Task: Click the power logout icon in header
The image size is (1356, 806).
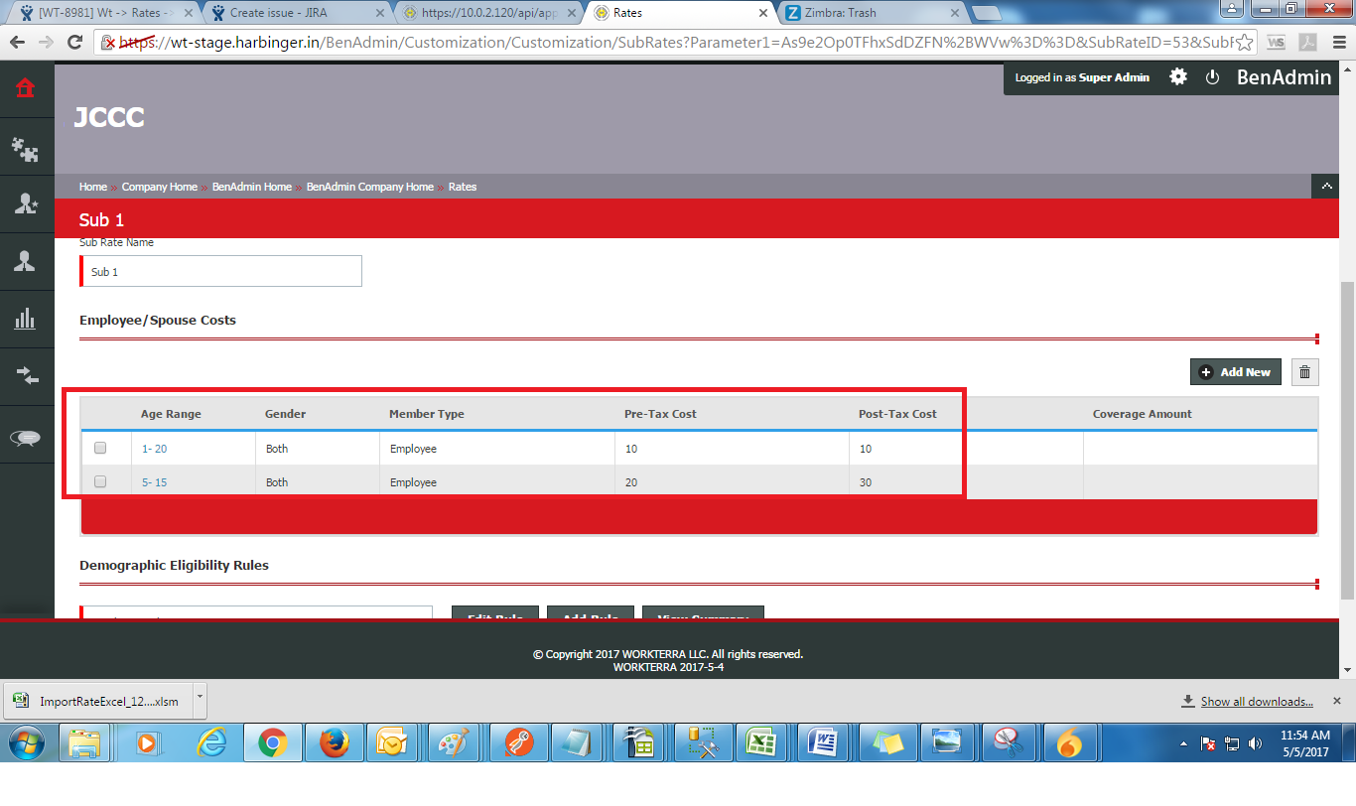Action: [1212, 77]
